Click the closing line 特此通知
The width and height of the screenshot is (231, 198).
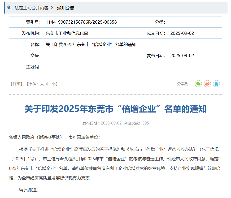tap(29, 190)
